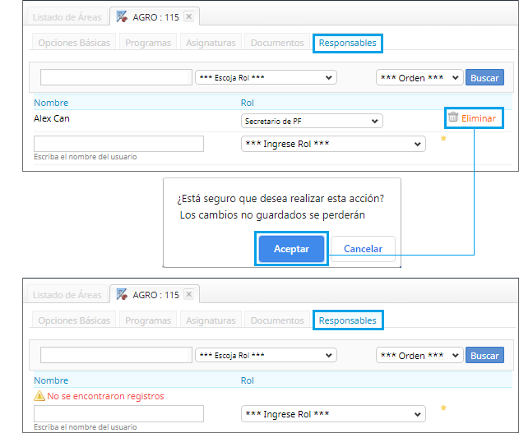Close the AGRO : 115 tab in lower window

coord(188,294)
